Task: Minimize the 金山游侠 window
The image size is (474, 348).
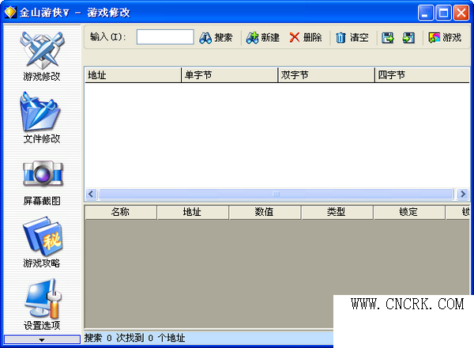Action: click(426, 13)
